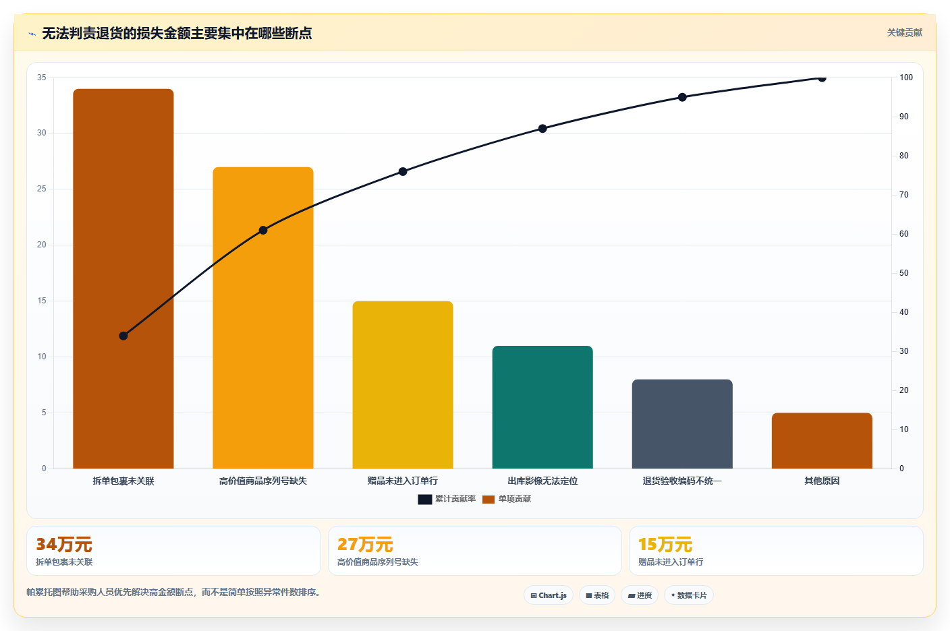Viewport: 950px width, 631px height.
Task: Click the line point above 其他原因
Action: 822,78
